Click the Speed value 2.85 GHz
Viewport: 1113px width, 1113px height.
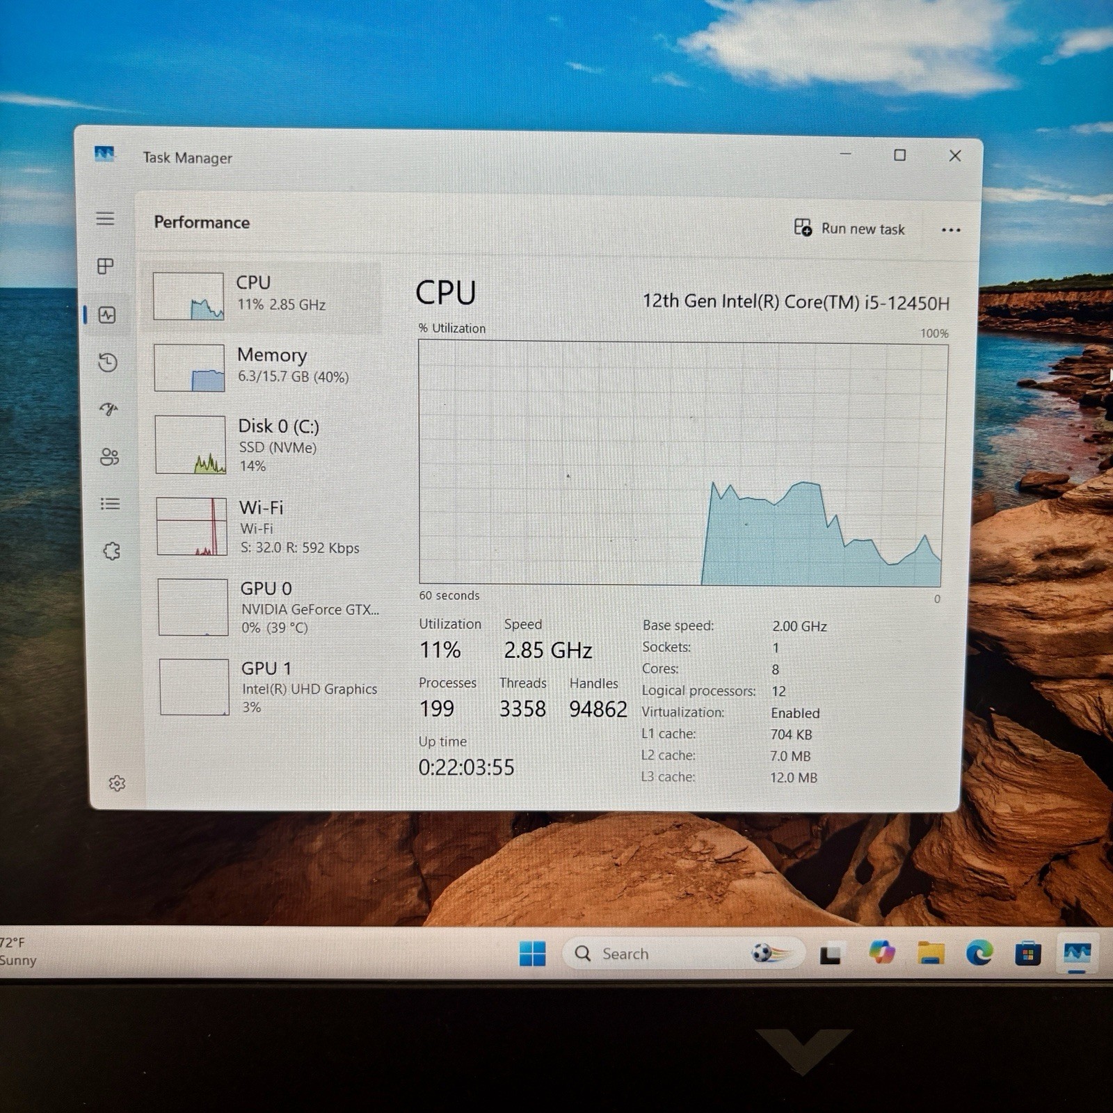pos(548,650)
